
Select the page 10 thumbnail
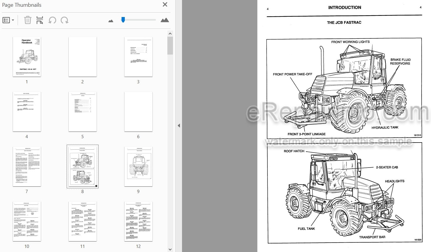click(x=27, y=221)
